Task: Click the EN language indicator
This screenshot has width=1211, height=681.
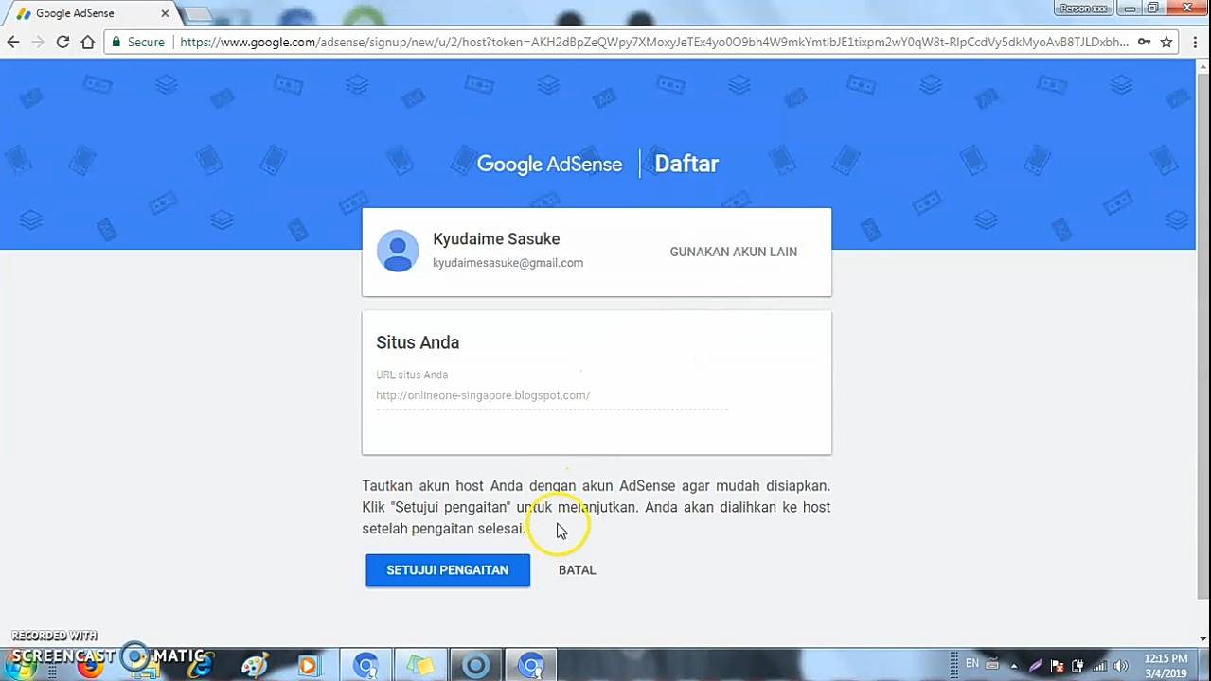Action: (x=972, y=664)
